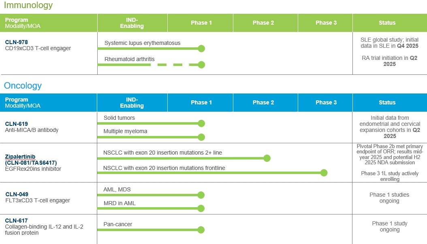The image size is (427, 244).
Task: Click the Phase 2 header in the Immunology table
Action: pos(263,23)
